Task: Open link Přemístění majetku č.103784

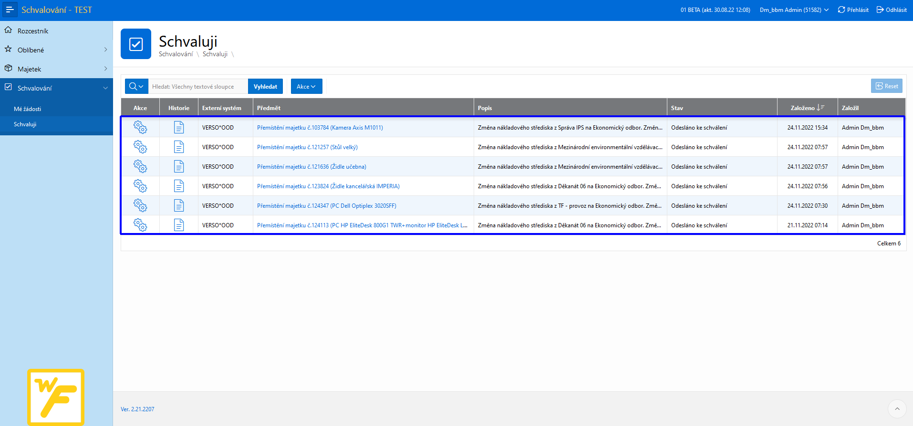Action: click(320, 127)
